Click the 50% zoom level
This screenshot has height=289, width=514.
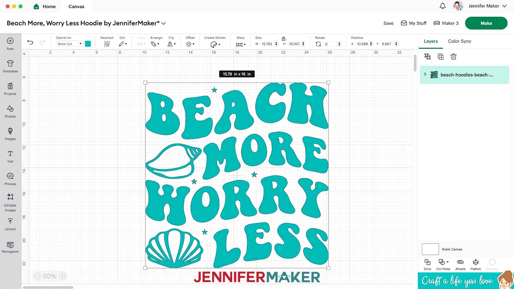(50, 276)
